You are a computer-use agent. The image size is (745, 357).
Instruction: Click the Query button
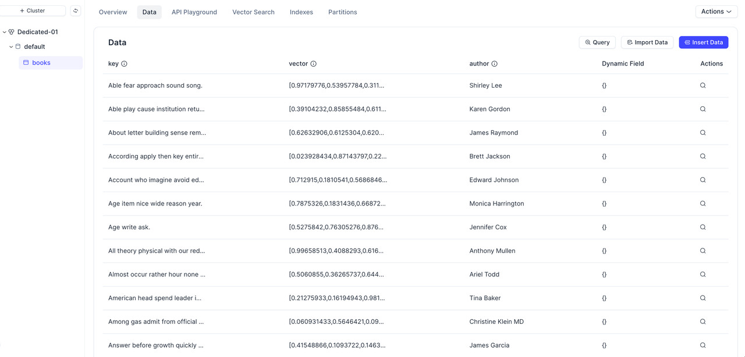point(597,42)
